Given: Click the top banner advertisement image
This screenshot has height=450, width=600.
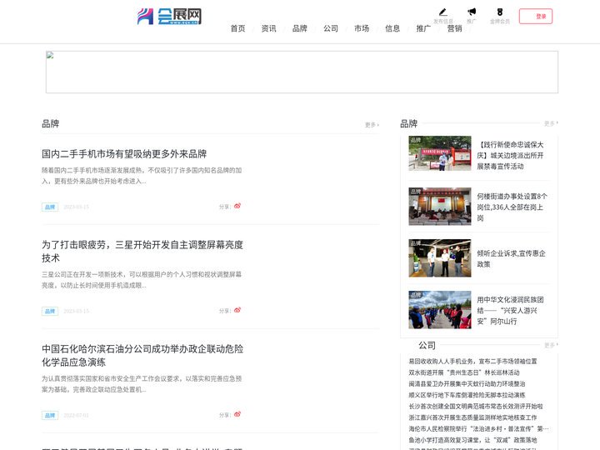Looking at the screenshot, I should click(x=302, y=72).
